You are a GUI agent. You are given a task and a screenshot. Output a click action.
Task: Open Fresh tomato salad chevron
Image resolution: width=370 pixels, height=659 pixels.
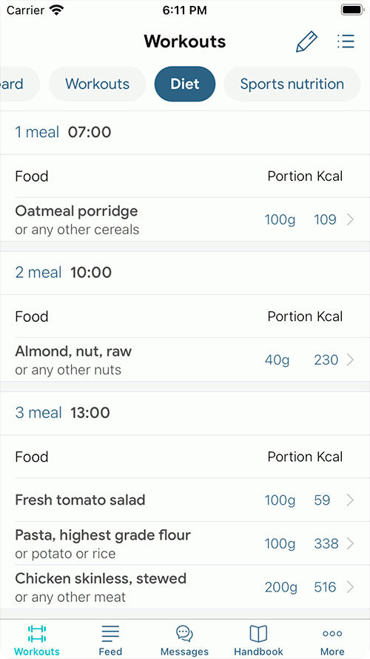(x=351, y=500)
